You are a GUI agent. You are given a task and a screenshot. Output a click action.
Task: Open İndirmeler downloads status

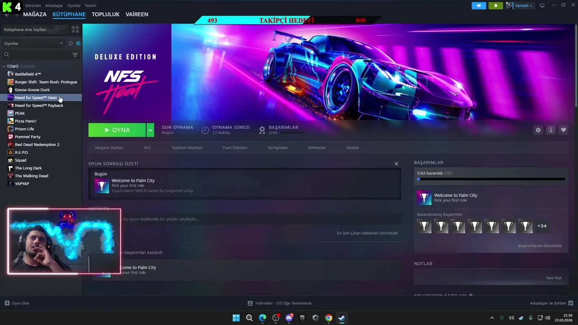[x=280, y=303]
